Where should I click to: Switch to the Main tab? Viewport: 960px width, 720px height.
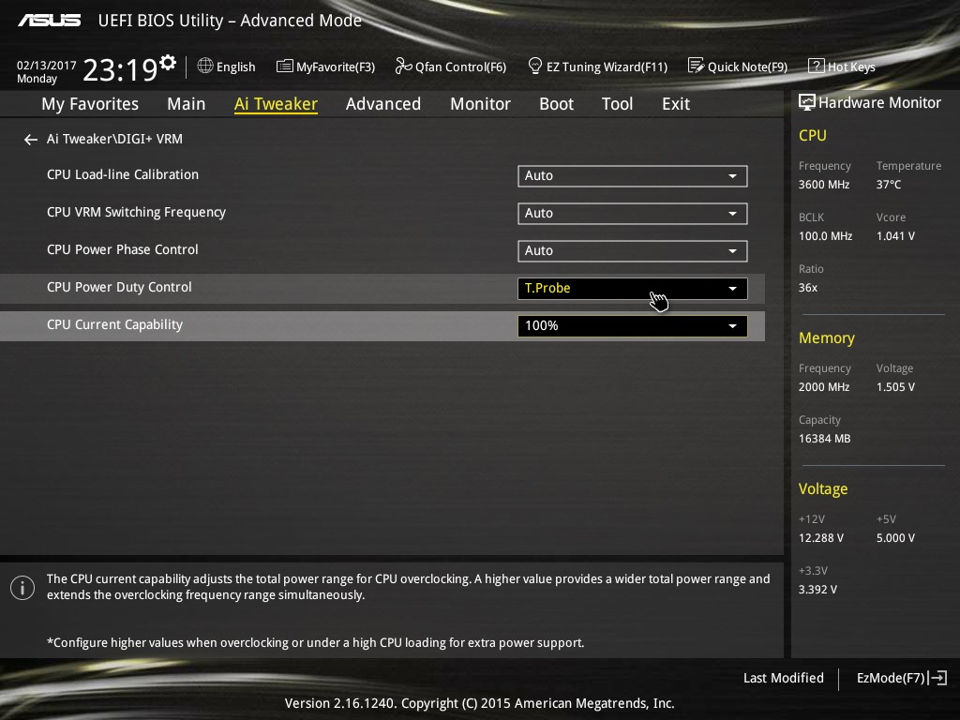click(x=187, y=104)
